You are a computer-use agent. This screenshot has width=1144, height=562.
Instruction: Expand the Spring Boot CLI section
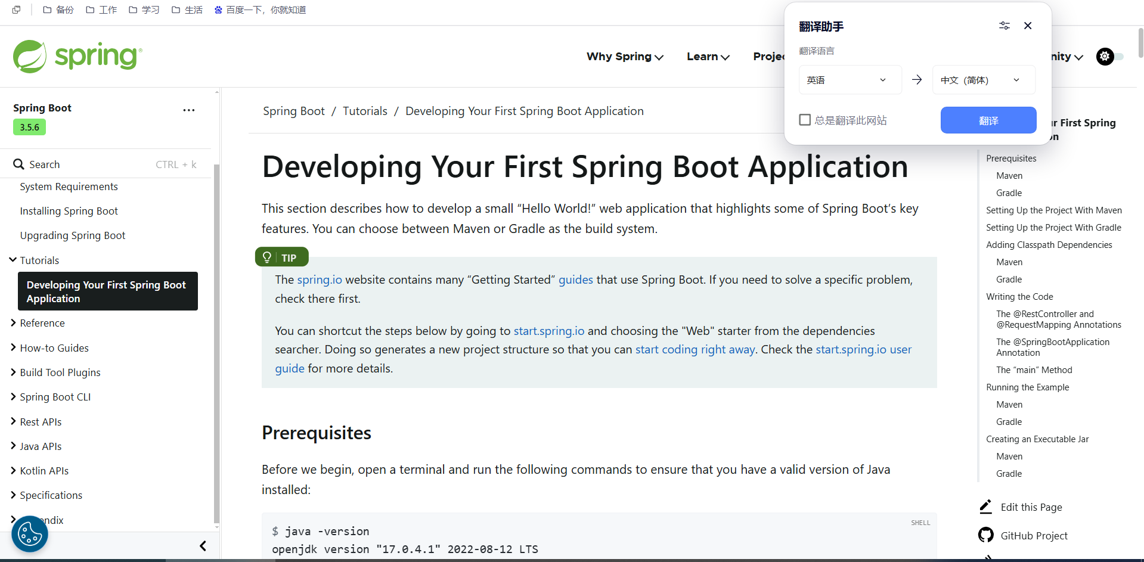pos(13,396)
